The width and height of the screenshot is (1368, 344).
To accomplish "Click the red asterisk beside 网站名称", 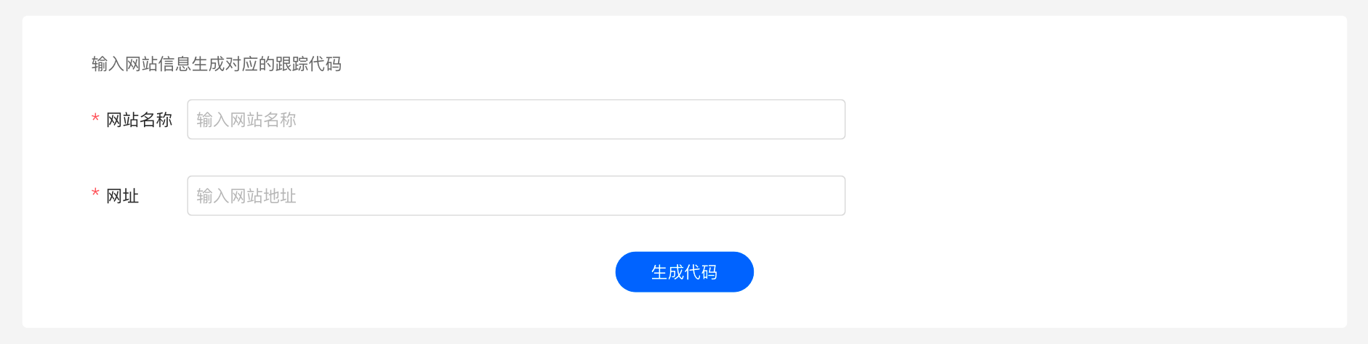I will tap(95, 118).
